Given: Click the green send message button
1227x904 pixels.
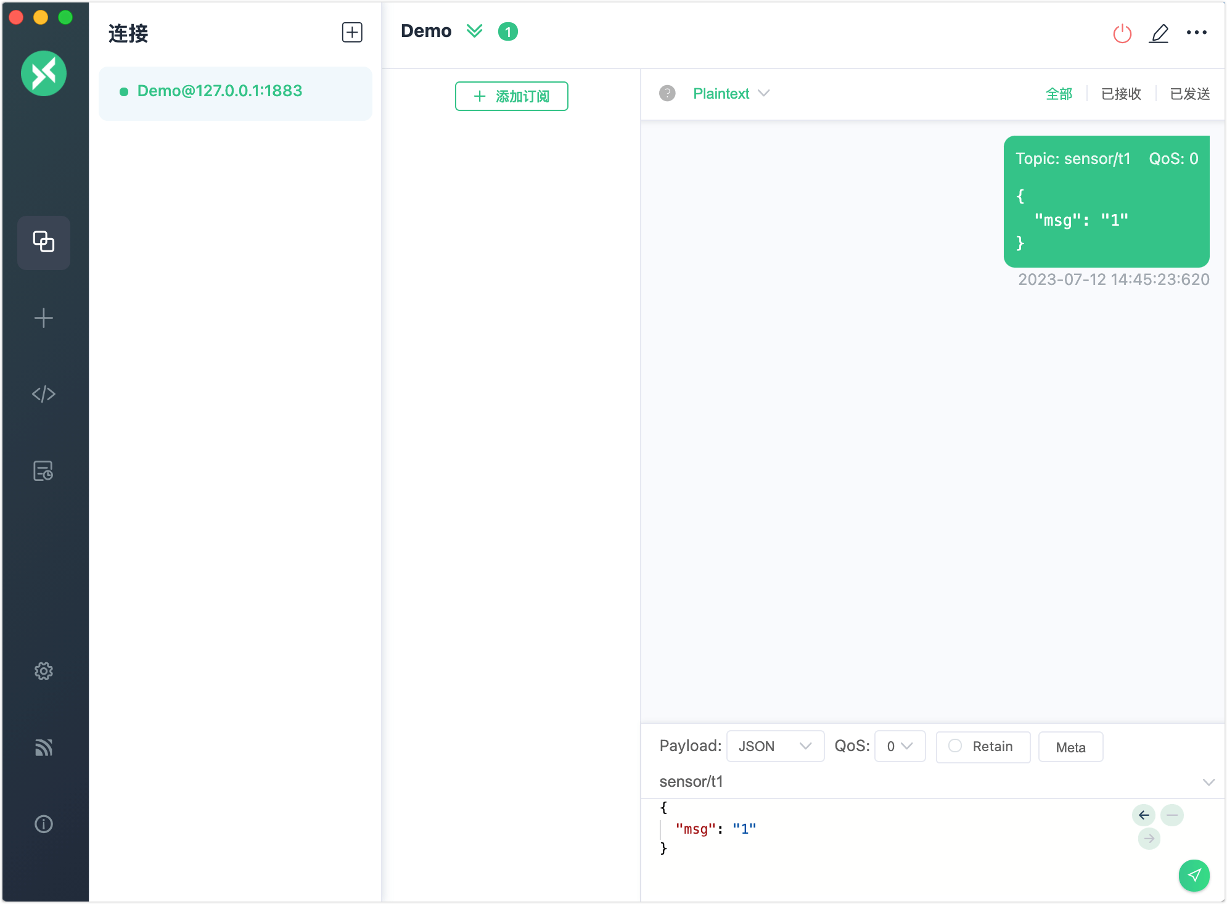Looking at the screenshot, I should [x=1194, y=874].
